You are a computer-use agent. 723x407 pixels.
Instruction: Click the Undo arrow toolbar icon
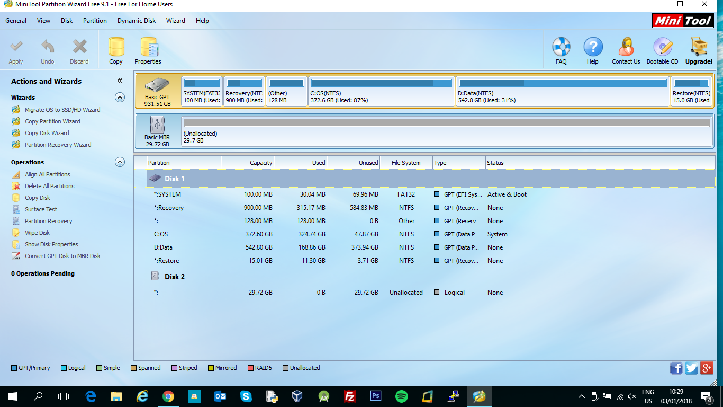click(48, 47)
